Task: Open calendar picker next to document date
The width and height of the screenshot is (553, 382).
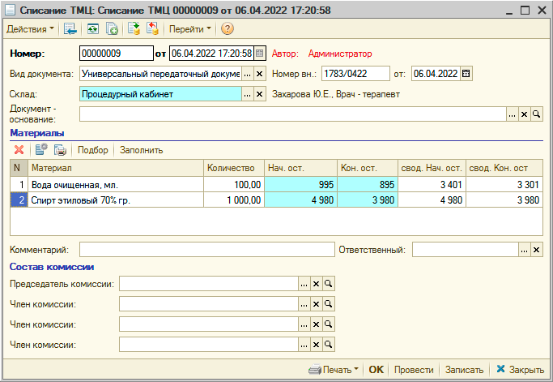Action: tap(260, 54)
